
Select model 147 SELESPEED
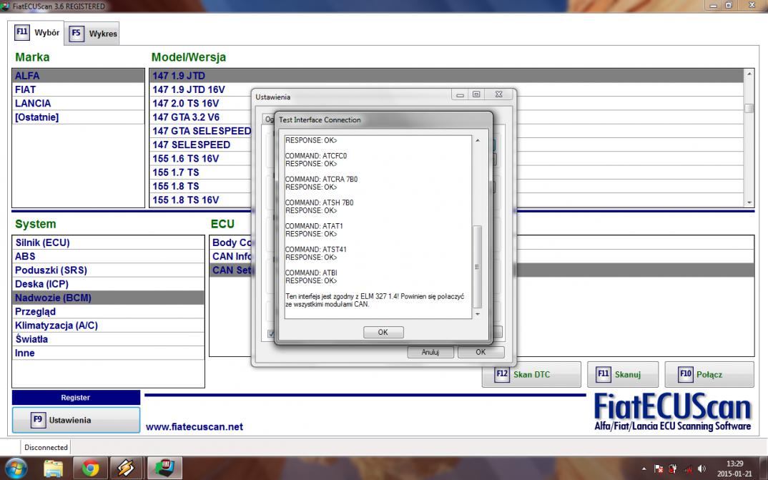(200, 145)
